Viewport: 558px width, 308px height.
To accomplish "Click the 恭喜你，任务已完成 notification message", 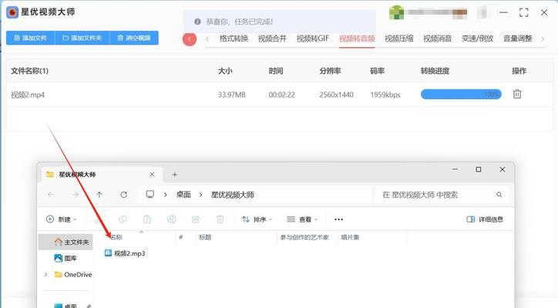I will 239,22.
